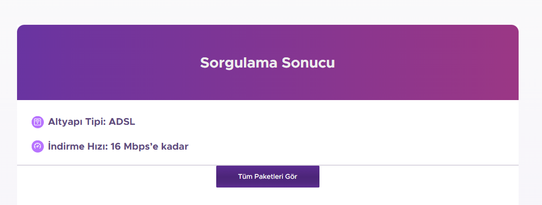
Task: Select the word Sonucu in the title
Action: point(308,63)
